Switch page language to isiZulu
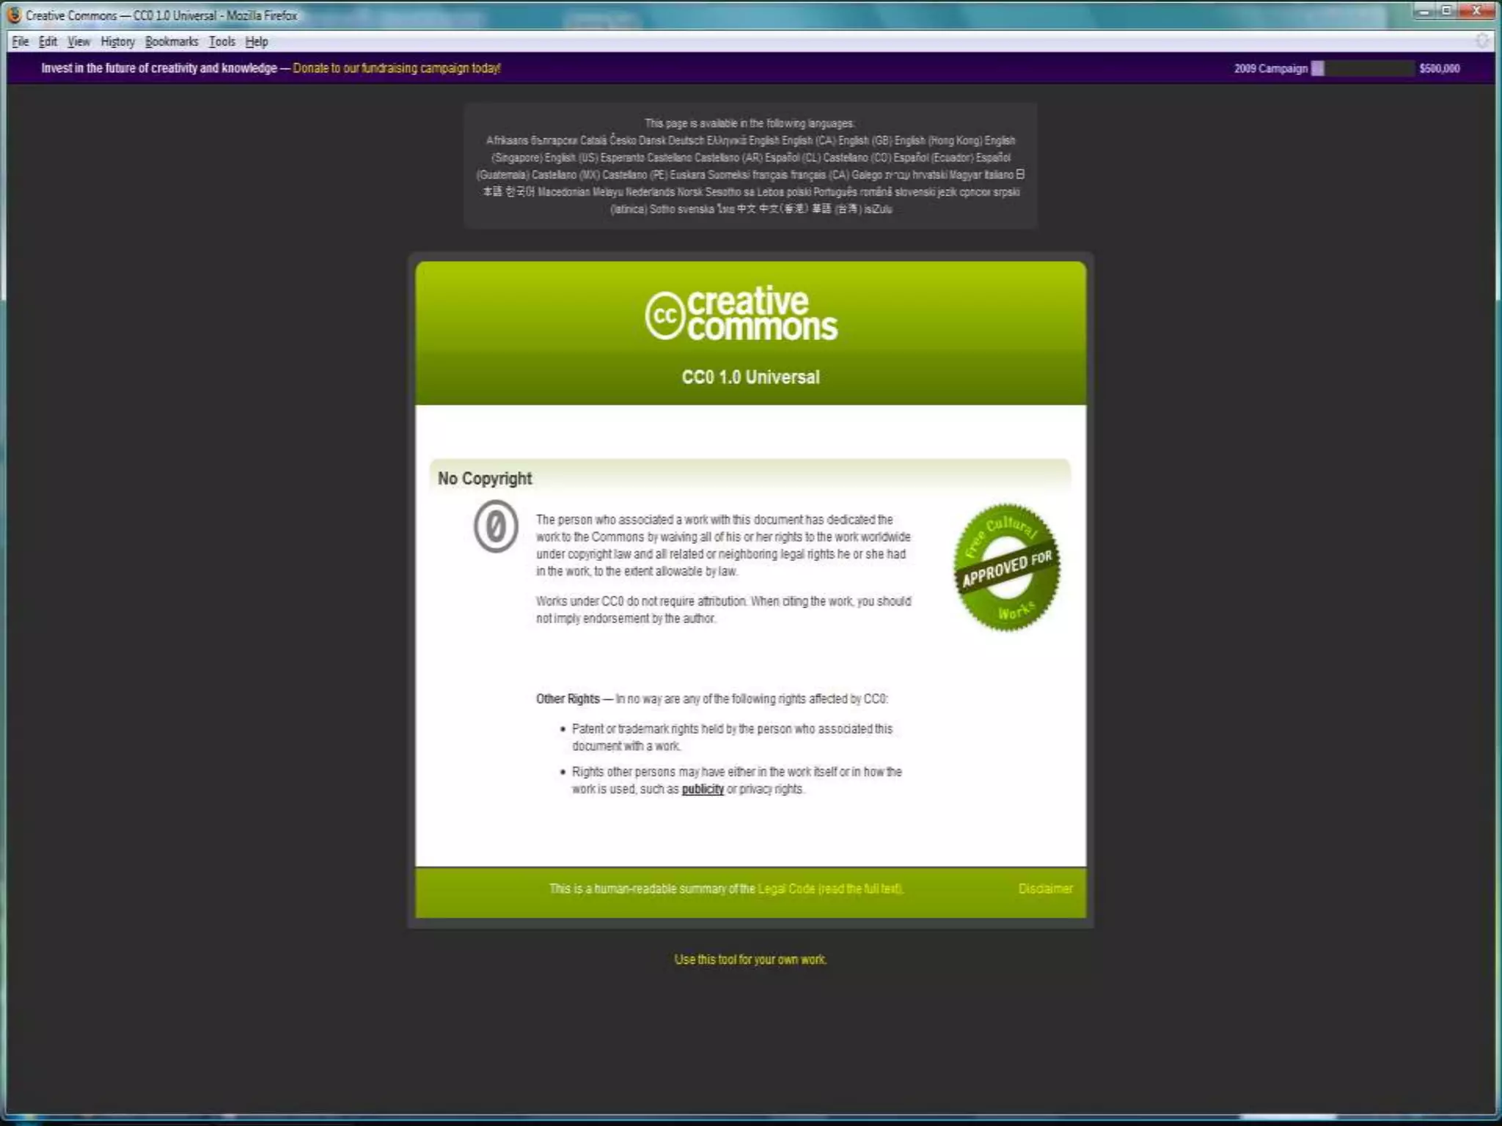1502x1126 pixels. pyautogui.click(x=878, y=210)
